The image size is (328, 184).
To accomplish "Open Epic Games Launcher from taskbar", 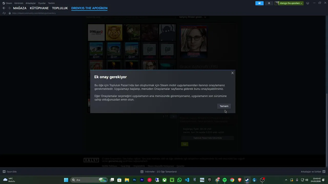I will click(x=210, y=180).
